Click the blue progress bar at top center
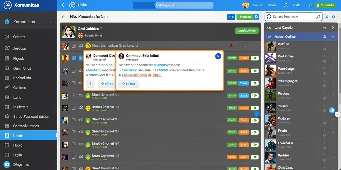Image resolution: width=341 pixels, height=170 pixels. click(173, 5)
